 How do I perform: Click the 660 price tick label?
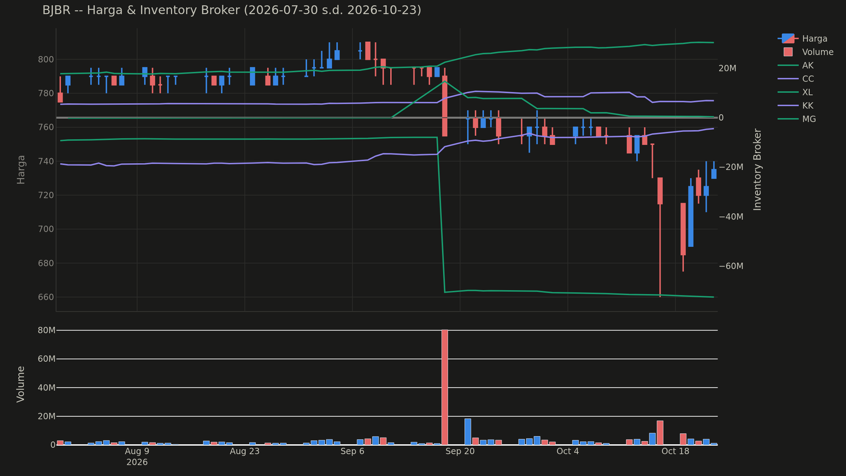(x=47, y=297)
